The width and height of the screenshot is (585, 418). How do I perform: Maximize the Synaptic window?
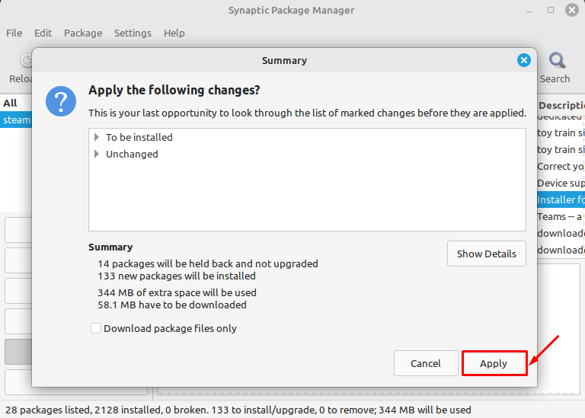tap(551, 11)
